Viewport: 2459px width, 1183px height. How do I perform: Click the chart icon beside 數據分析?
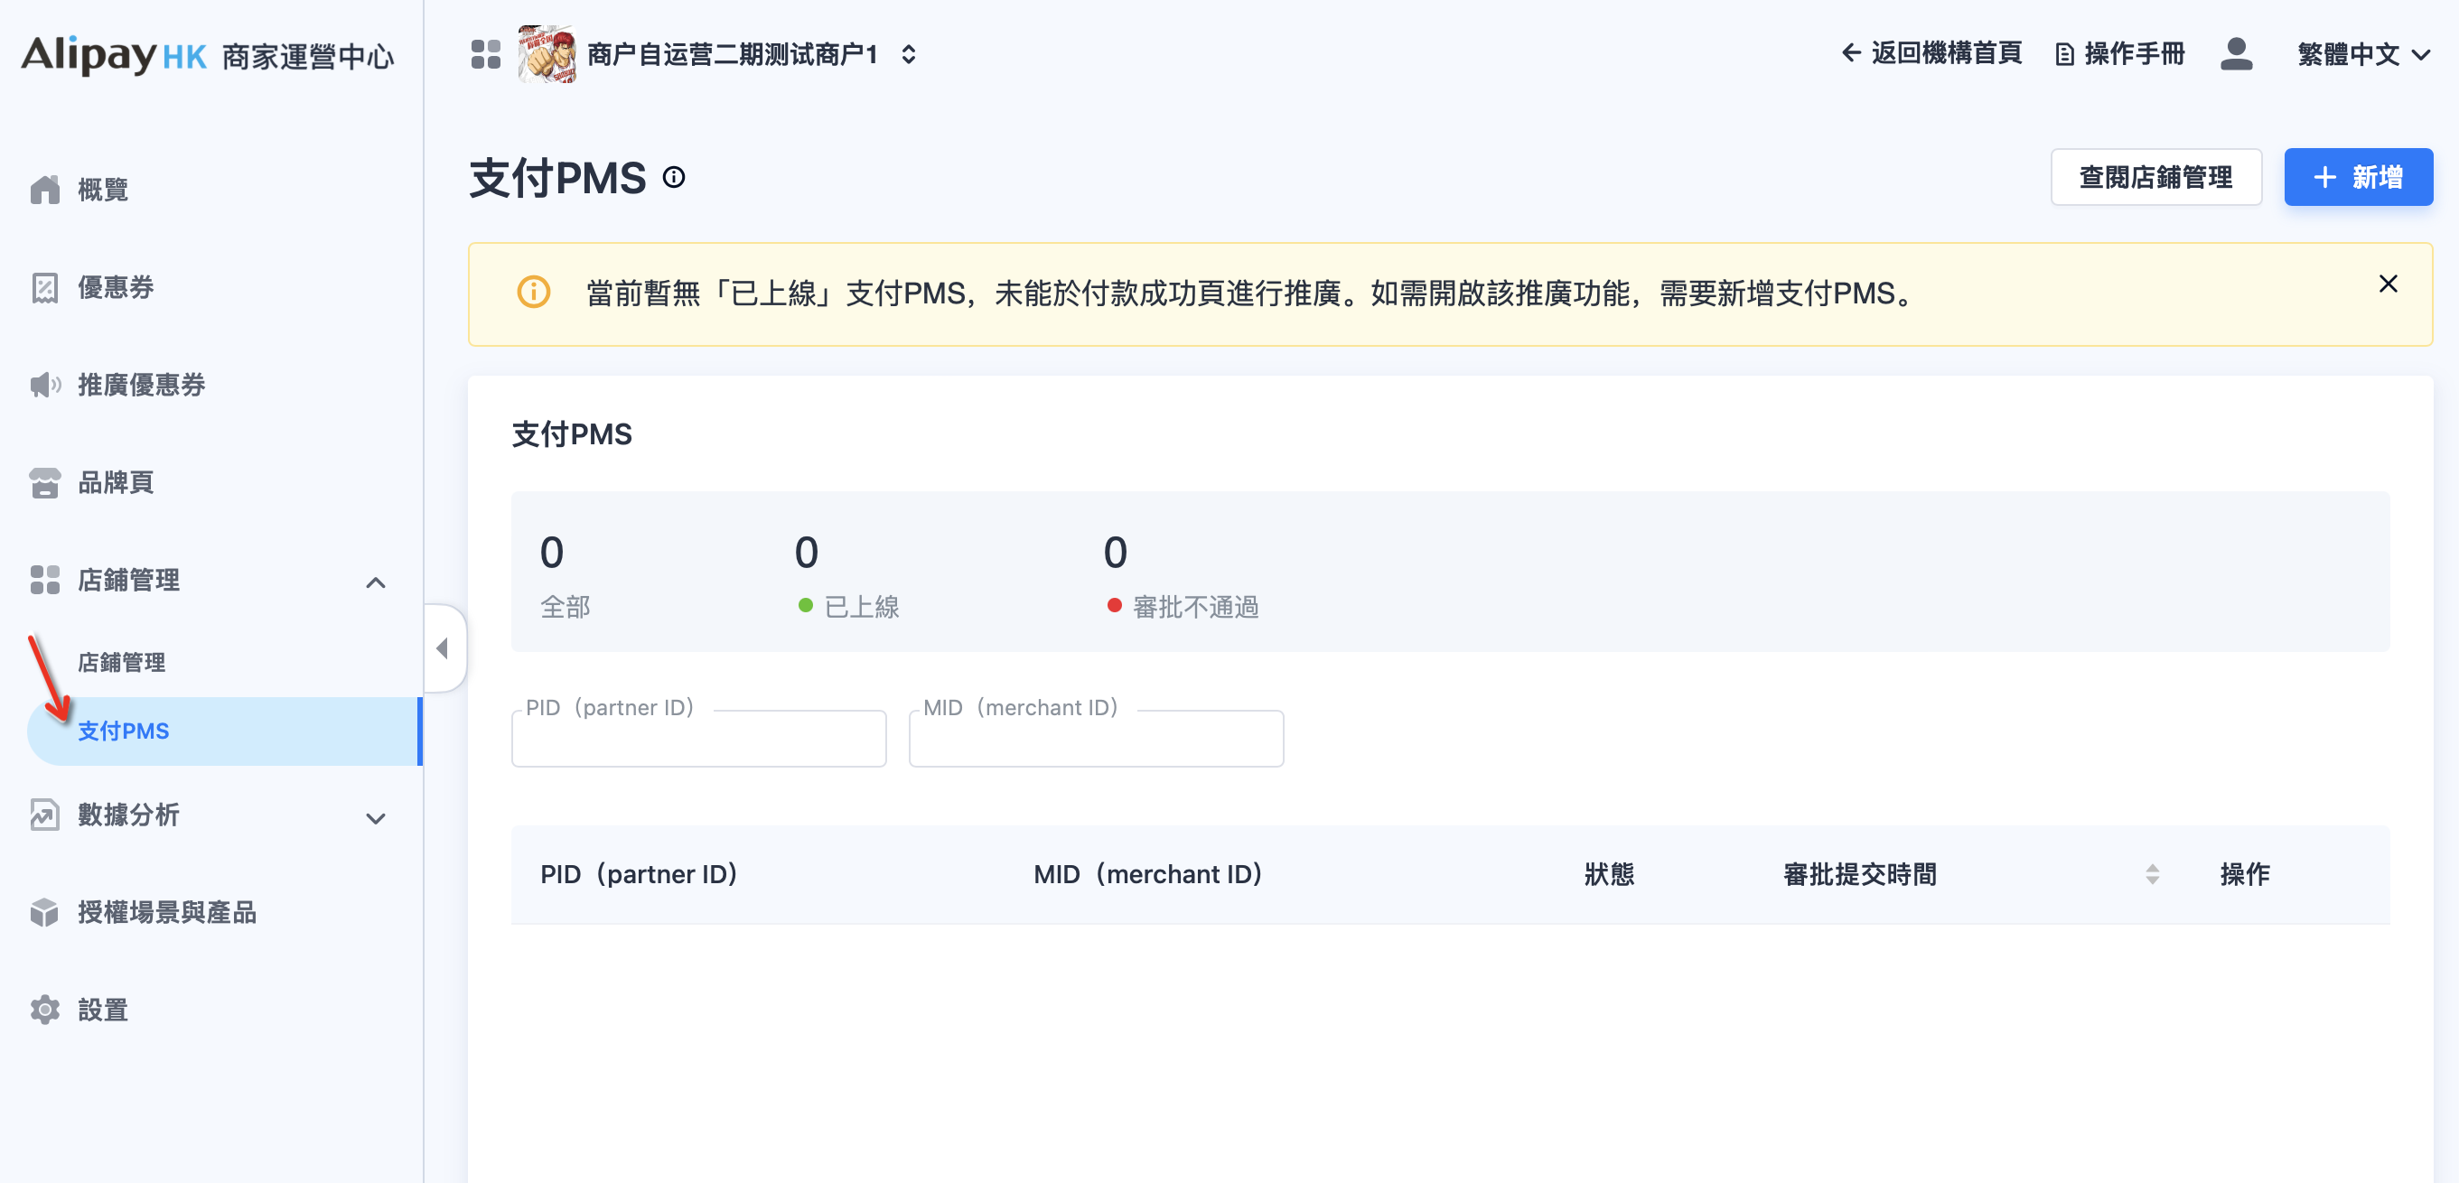tap(45, 815)
